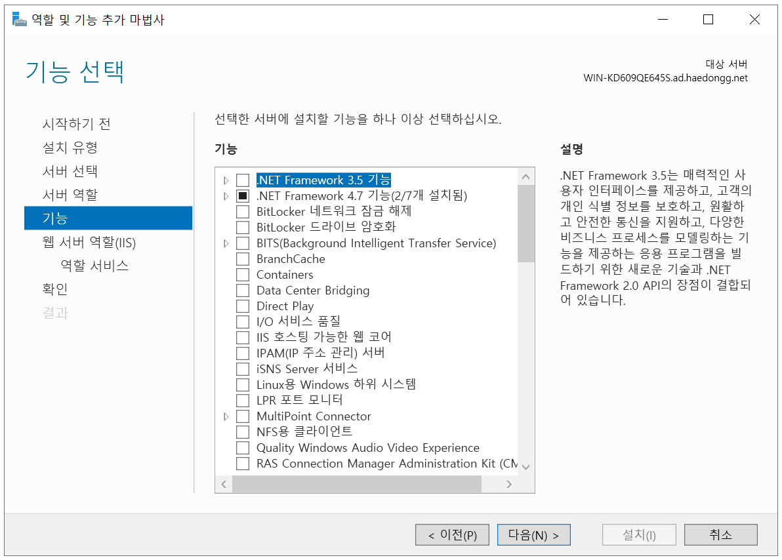Screen dimensions: 782x560
Task: Tick the Direct Play checkbox
Action: (x=242, y=306)
